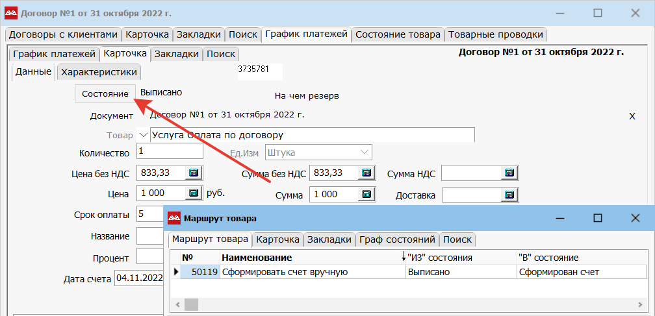Open second-level Поиск tab
Viewport: 655px width, 316px height.
[221, 55]
